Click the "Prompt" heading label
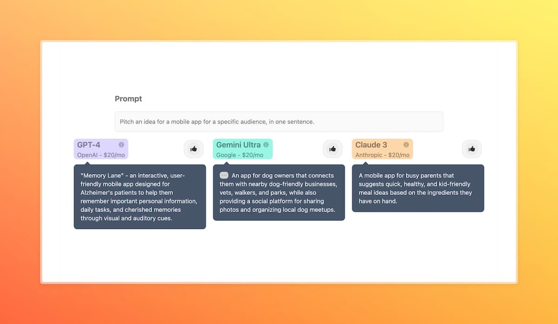 [x=128, y=99]
